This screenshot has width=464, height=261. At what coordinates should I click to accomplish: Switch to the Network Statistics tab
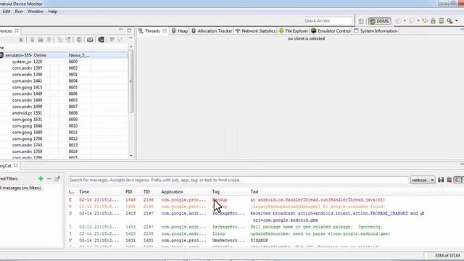tap(255, 30)
